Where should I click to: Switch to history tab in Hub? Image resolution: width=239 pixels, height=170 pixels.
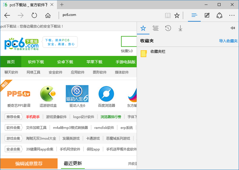(x=168, y=28)
